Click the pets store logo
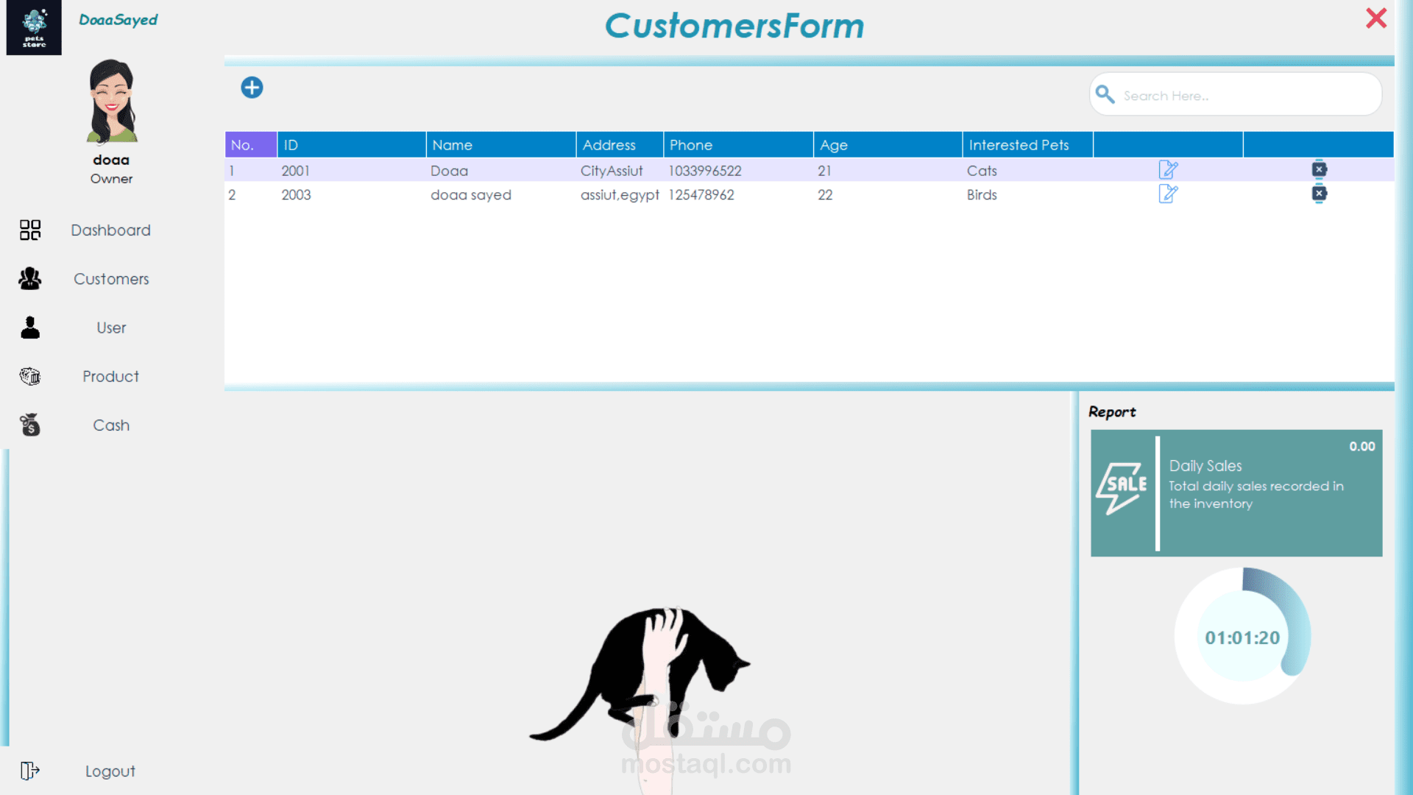1413x795 pixels. 34,27
